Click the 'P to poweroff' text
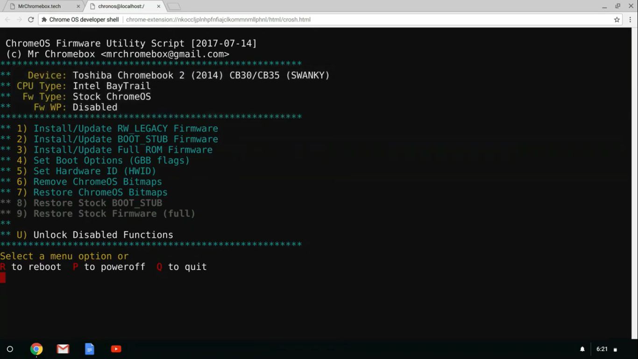Screen dimensions: 638x359 tap(109, 267)
